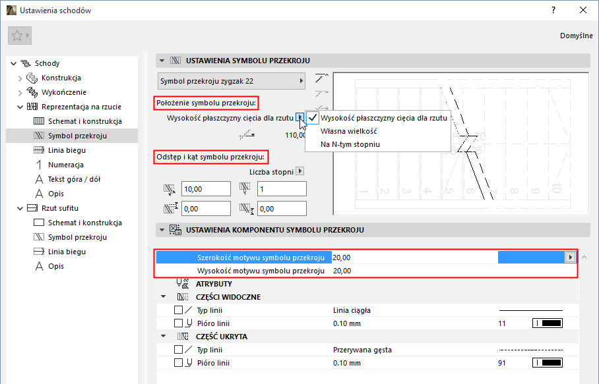The height and width of the screenshot is (384, 599).
Task: Collapse Ustawienia symbolu przekroju panel
Action: pos(162,61)
